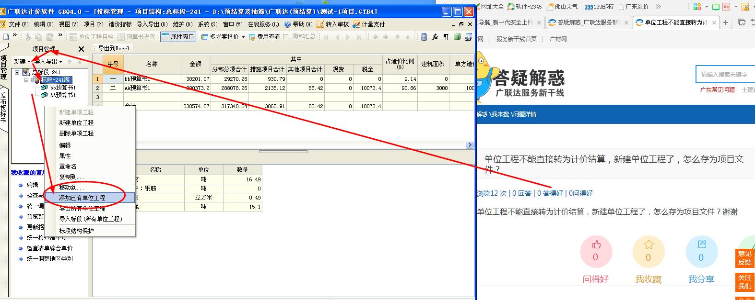The width and height of the screenshot is (755, 300).
Task: Toggle the 属性窗口 button
Action: (x=178, y=37)
